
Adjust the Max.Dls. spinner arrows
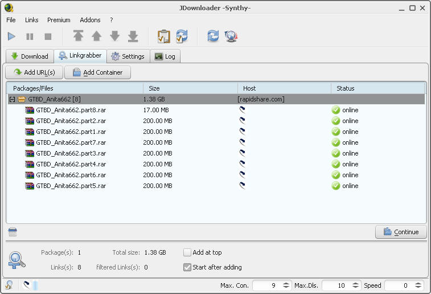pos(355,285)
